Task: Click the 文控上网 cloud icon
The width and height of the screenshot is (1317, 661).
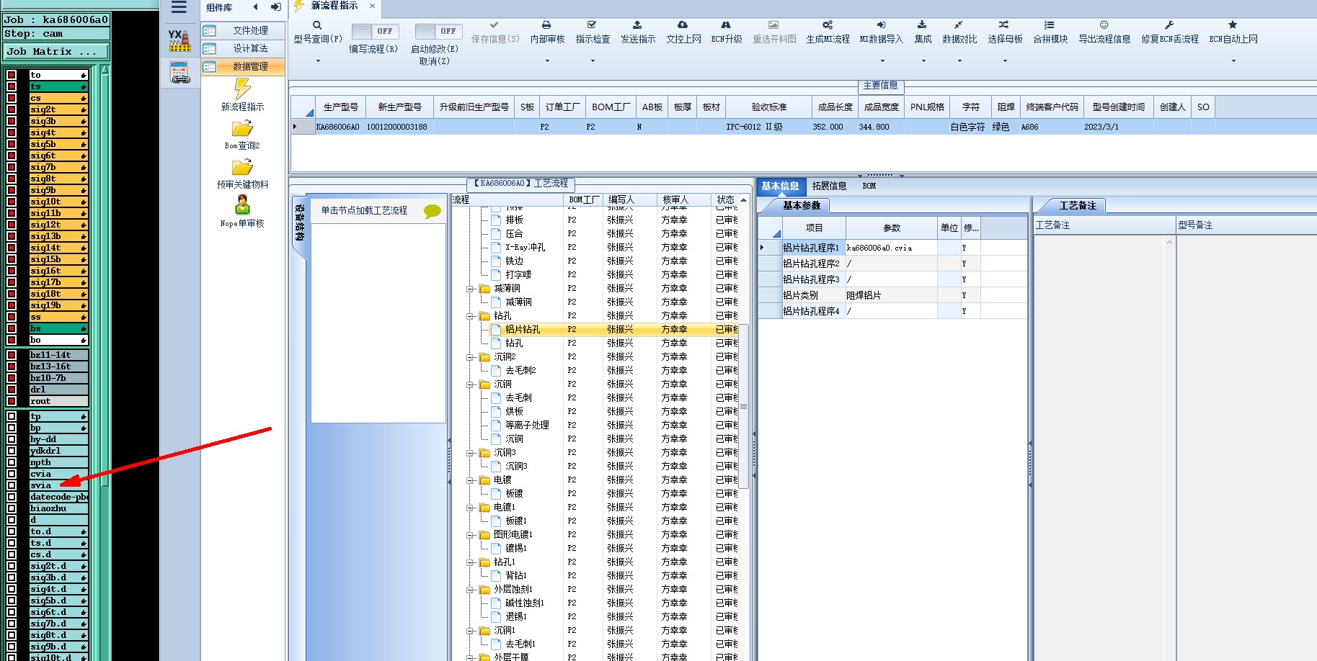Action: 683,25
